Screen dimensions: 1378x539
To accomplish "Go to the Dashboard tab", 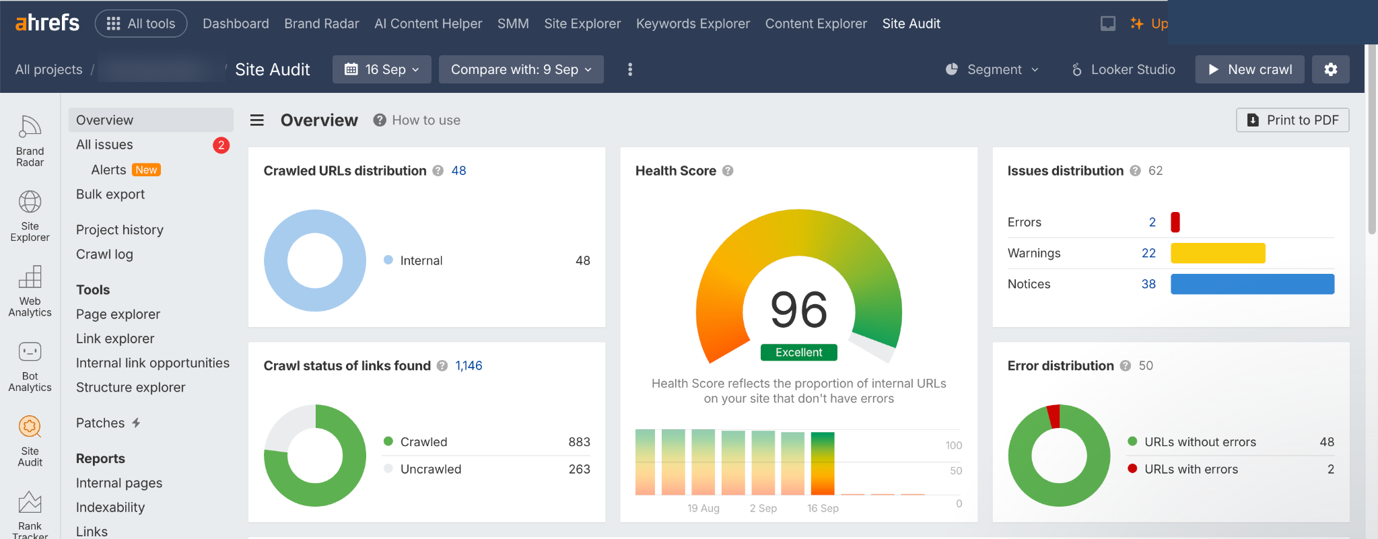I will [x=236, y=24].
